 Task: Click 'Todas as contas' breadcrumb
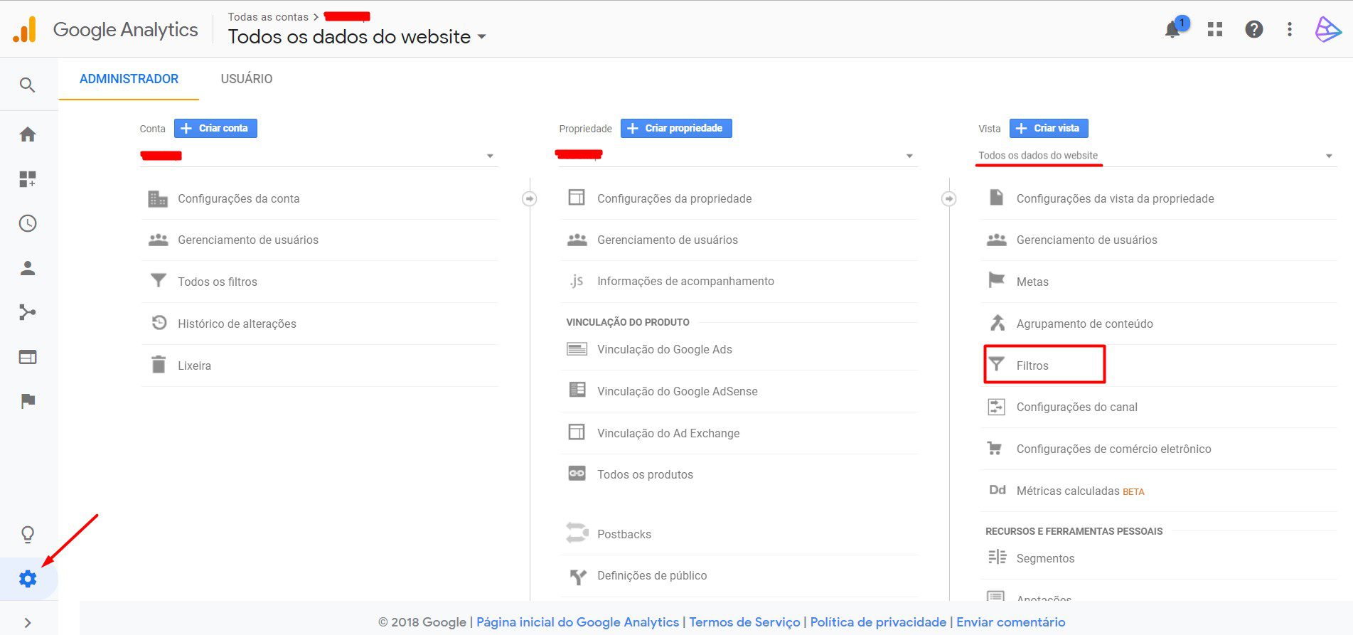point(268,17)
